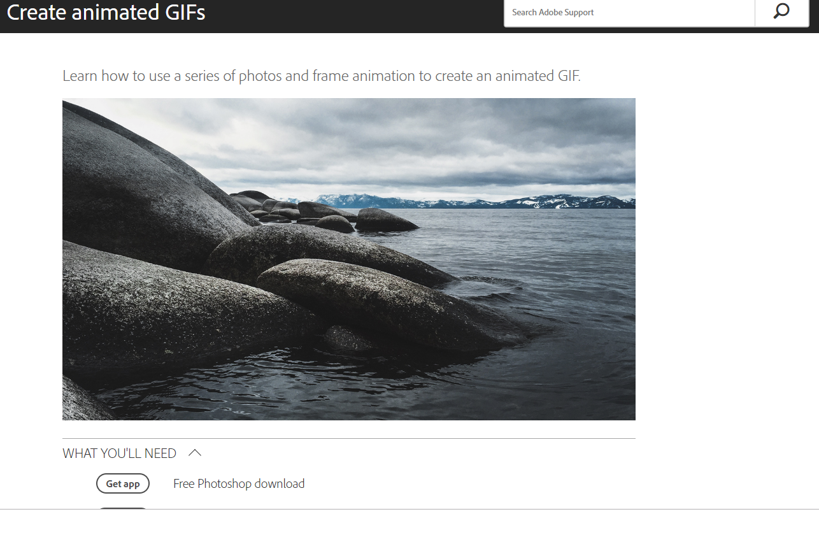Open the Free Photoshop download text
The height and width of the screenshot is (535, 819).
pyautogui.click(x=239, y=483)
